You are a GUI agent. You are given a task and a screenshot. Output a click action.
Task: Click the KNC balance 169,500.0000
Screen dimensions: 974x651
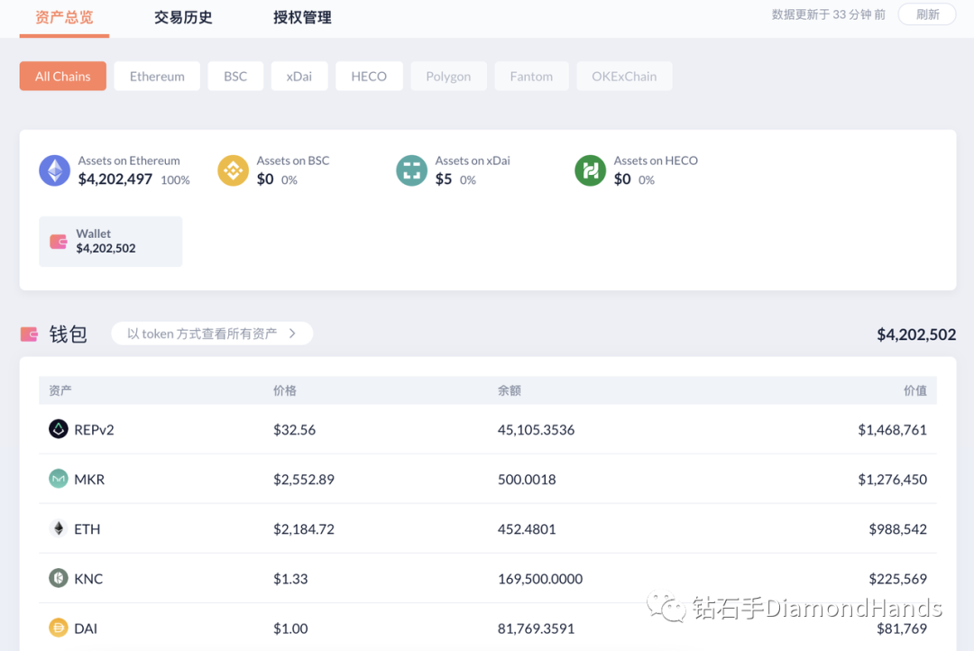tap(540, 579)
